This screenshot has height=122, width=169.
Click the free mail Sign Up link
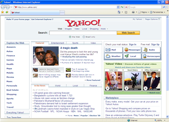coord(155,44)
